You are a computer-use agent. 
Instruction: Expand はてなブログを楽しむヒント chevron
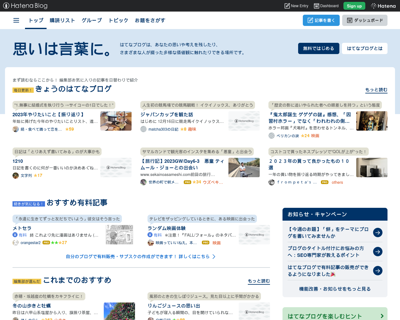pyautogui.click(x=382, y=316)
